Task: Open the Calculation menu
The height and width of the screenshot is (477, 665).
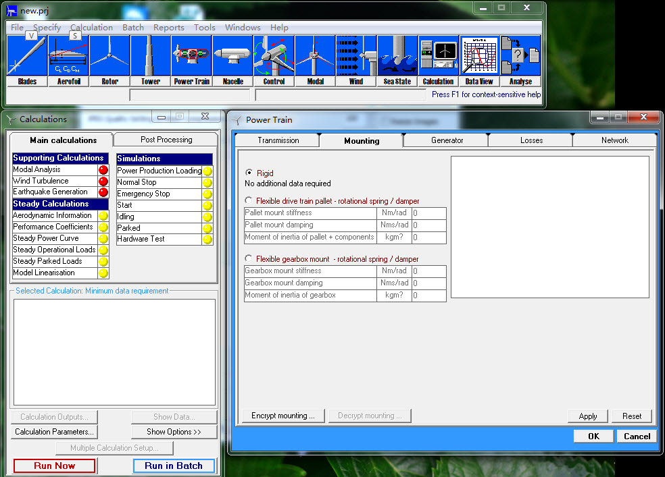Action: coord(92,28)
